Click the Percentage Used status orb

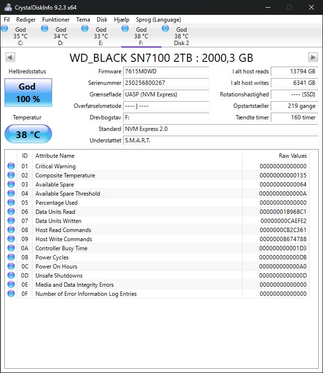click(x=11, y=203)
